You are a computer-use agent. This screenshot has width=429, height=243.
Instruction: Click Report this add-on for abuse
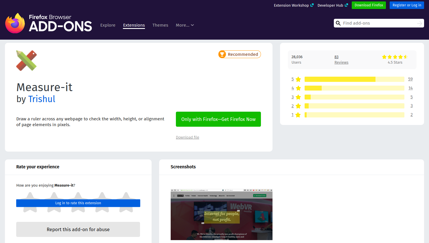[78, 229]
